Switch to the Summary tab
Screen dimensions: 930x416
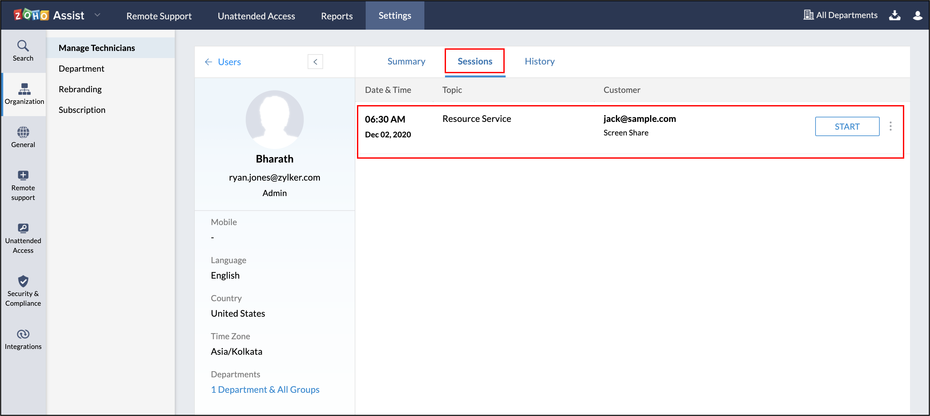[406, 61]
